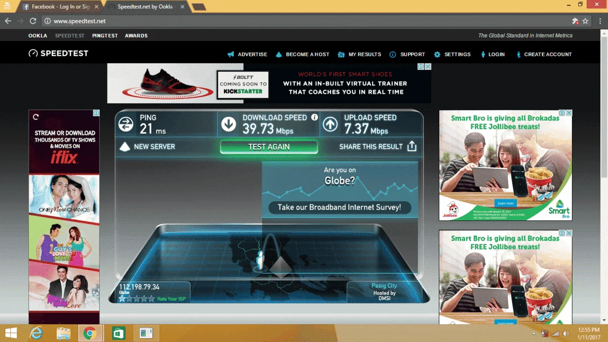Click the My Results camera icon
The image size is (608, 342).
click(341, 54)
